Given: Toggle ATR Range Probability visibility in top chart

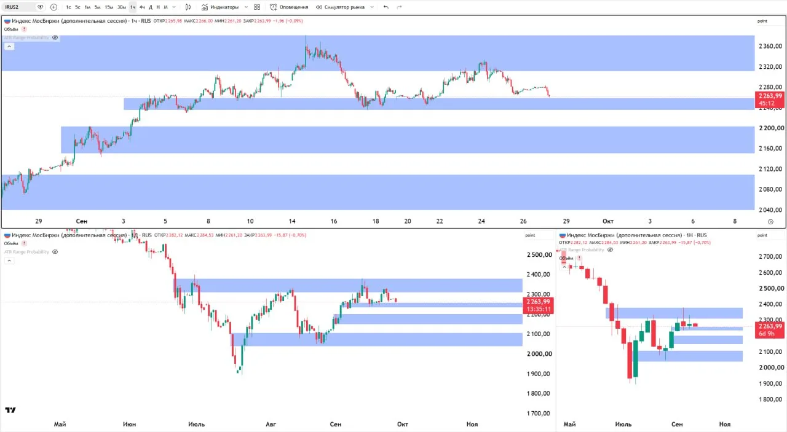Looking at the screenshot, I should click(55, 37).
